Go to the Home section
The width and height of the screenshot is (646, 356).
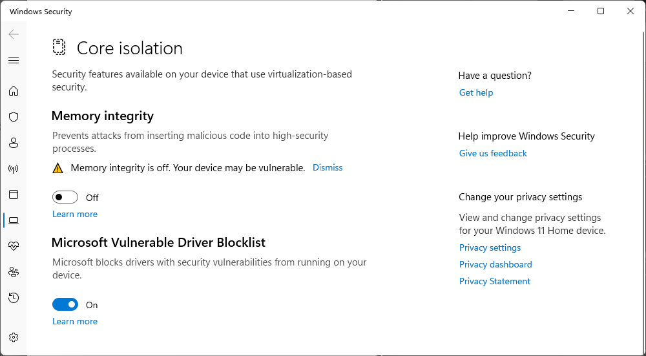pyautogui.click(x=14, y=91)
